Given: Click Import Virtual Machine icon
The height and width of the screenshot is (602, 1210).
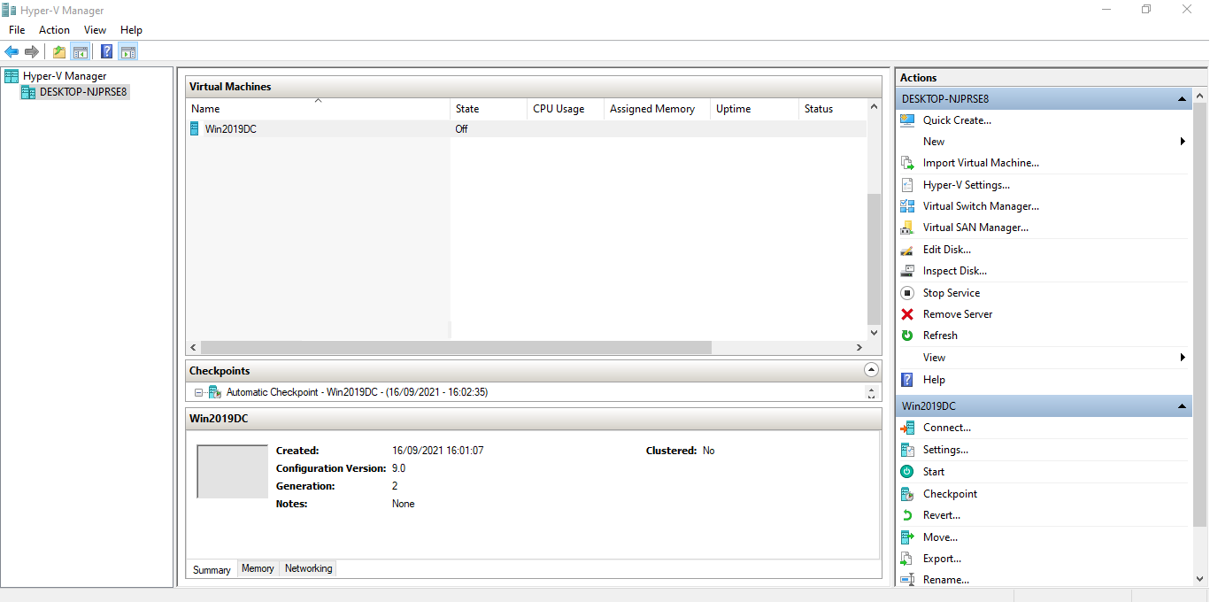Looking at the screenshot, I should click(907, 163).
